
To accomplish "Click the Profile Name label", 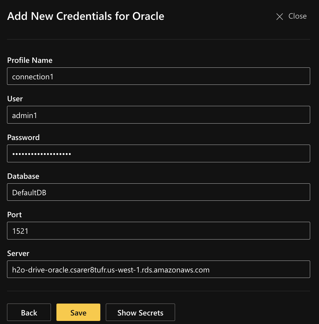I will tap(30, 60).
